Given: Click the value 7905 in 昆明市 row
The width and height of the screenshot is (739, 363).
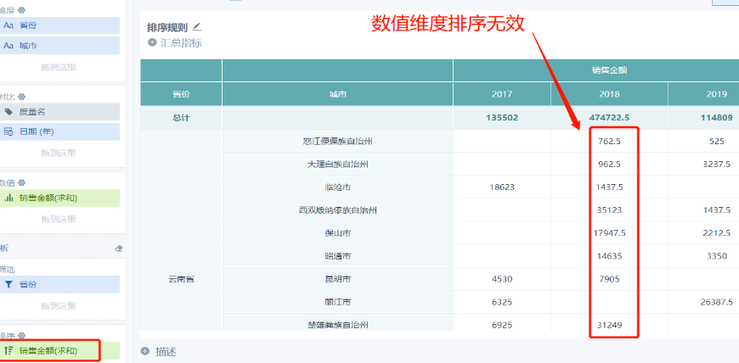Looking at the screenshot, I should tap(609, 279).
